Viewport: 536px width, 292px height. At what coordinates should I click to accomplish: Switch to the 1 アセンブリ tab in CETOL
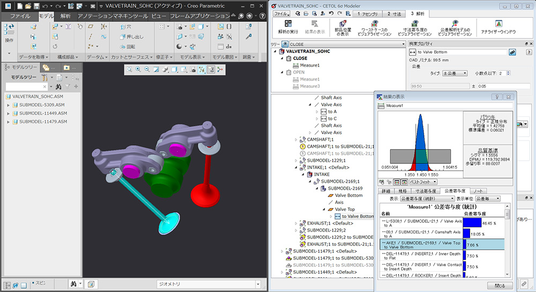(367, 14)
